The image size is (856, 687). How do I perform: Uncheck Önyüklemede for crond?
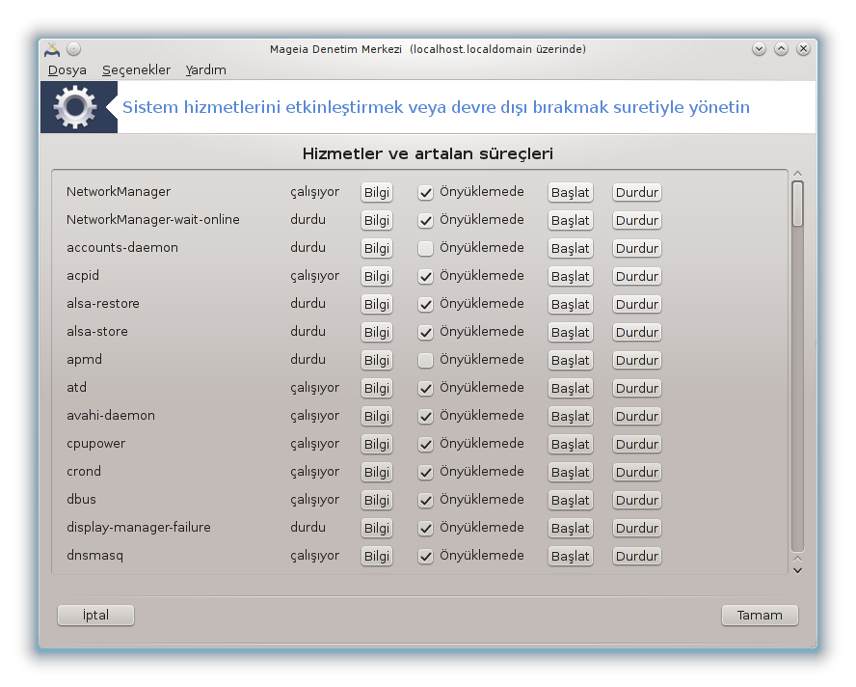click(425, 472)
